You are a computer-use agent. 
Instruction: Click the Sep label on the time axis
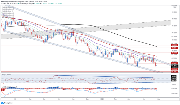click(x=44, y=99)
